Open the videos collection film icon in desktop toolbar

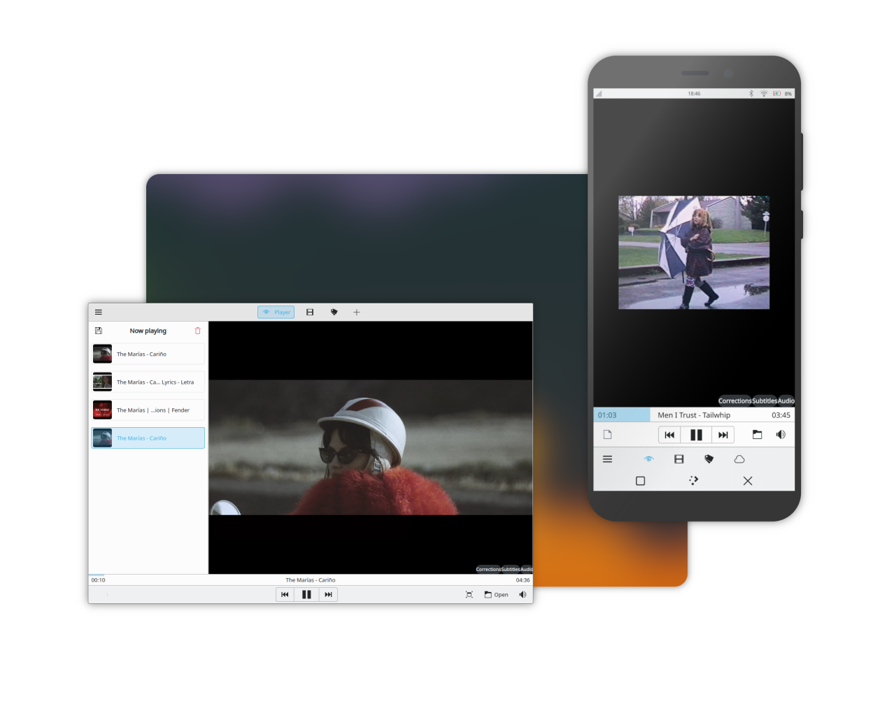tap(310, 312)
